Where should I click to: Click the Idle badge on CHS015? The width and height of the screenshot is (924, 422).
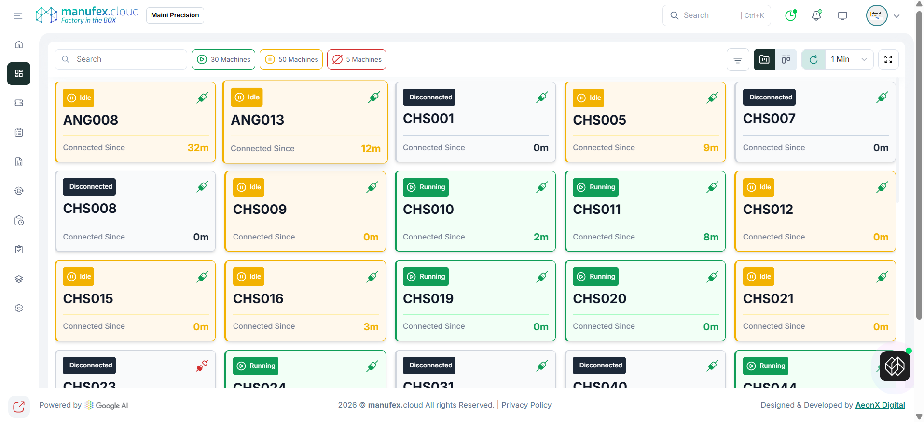tap(79, 277)
